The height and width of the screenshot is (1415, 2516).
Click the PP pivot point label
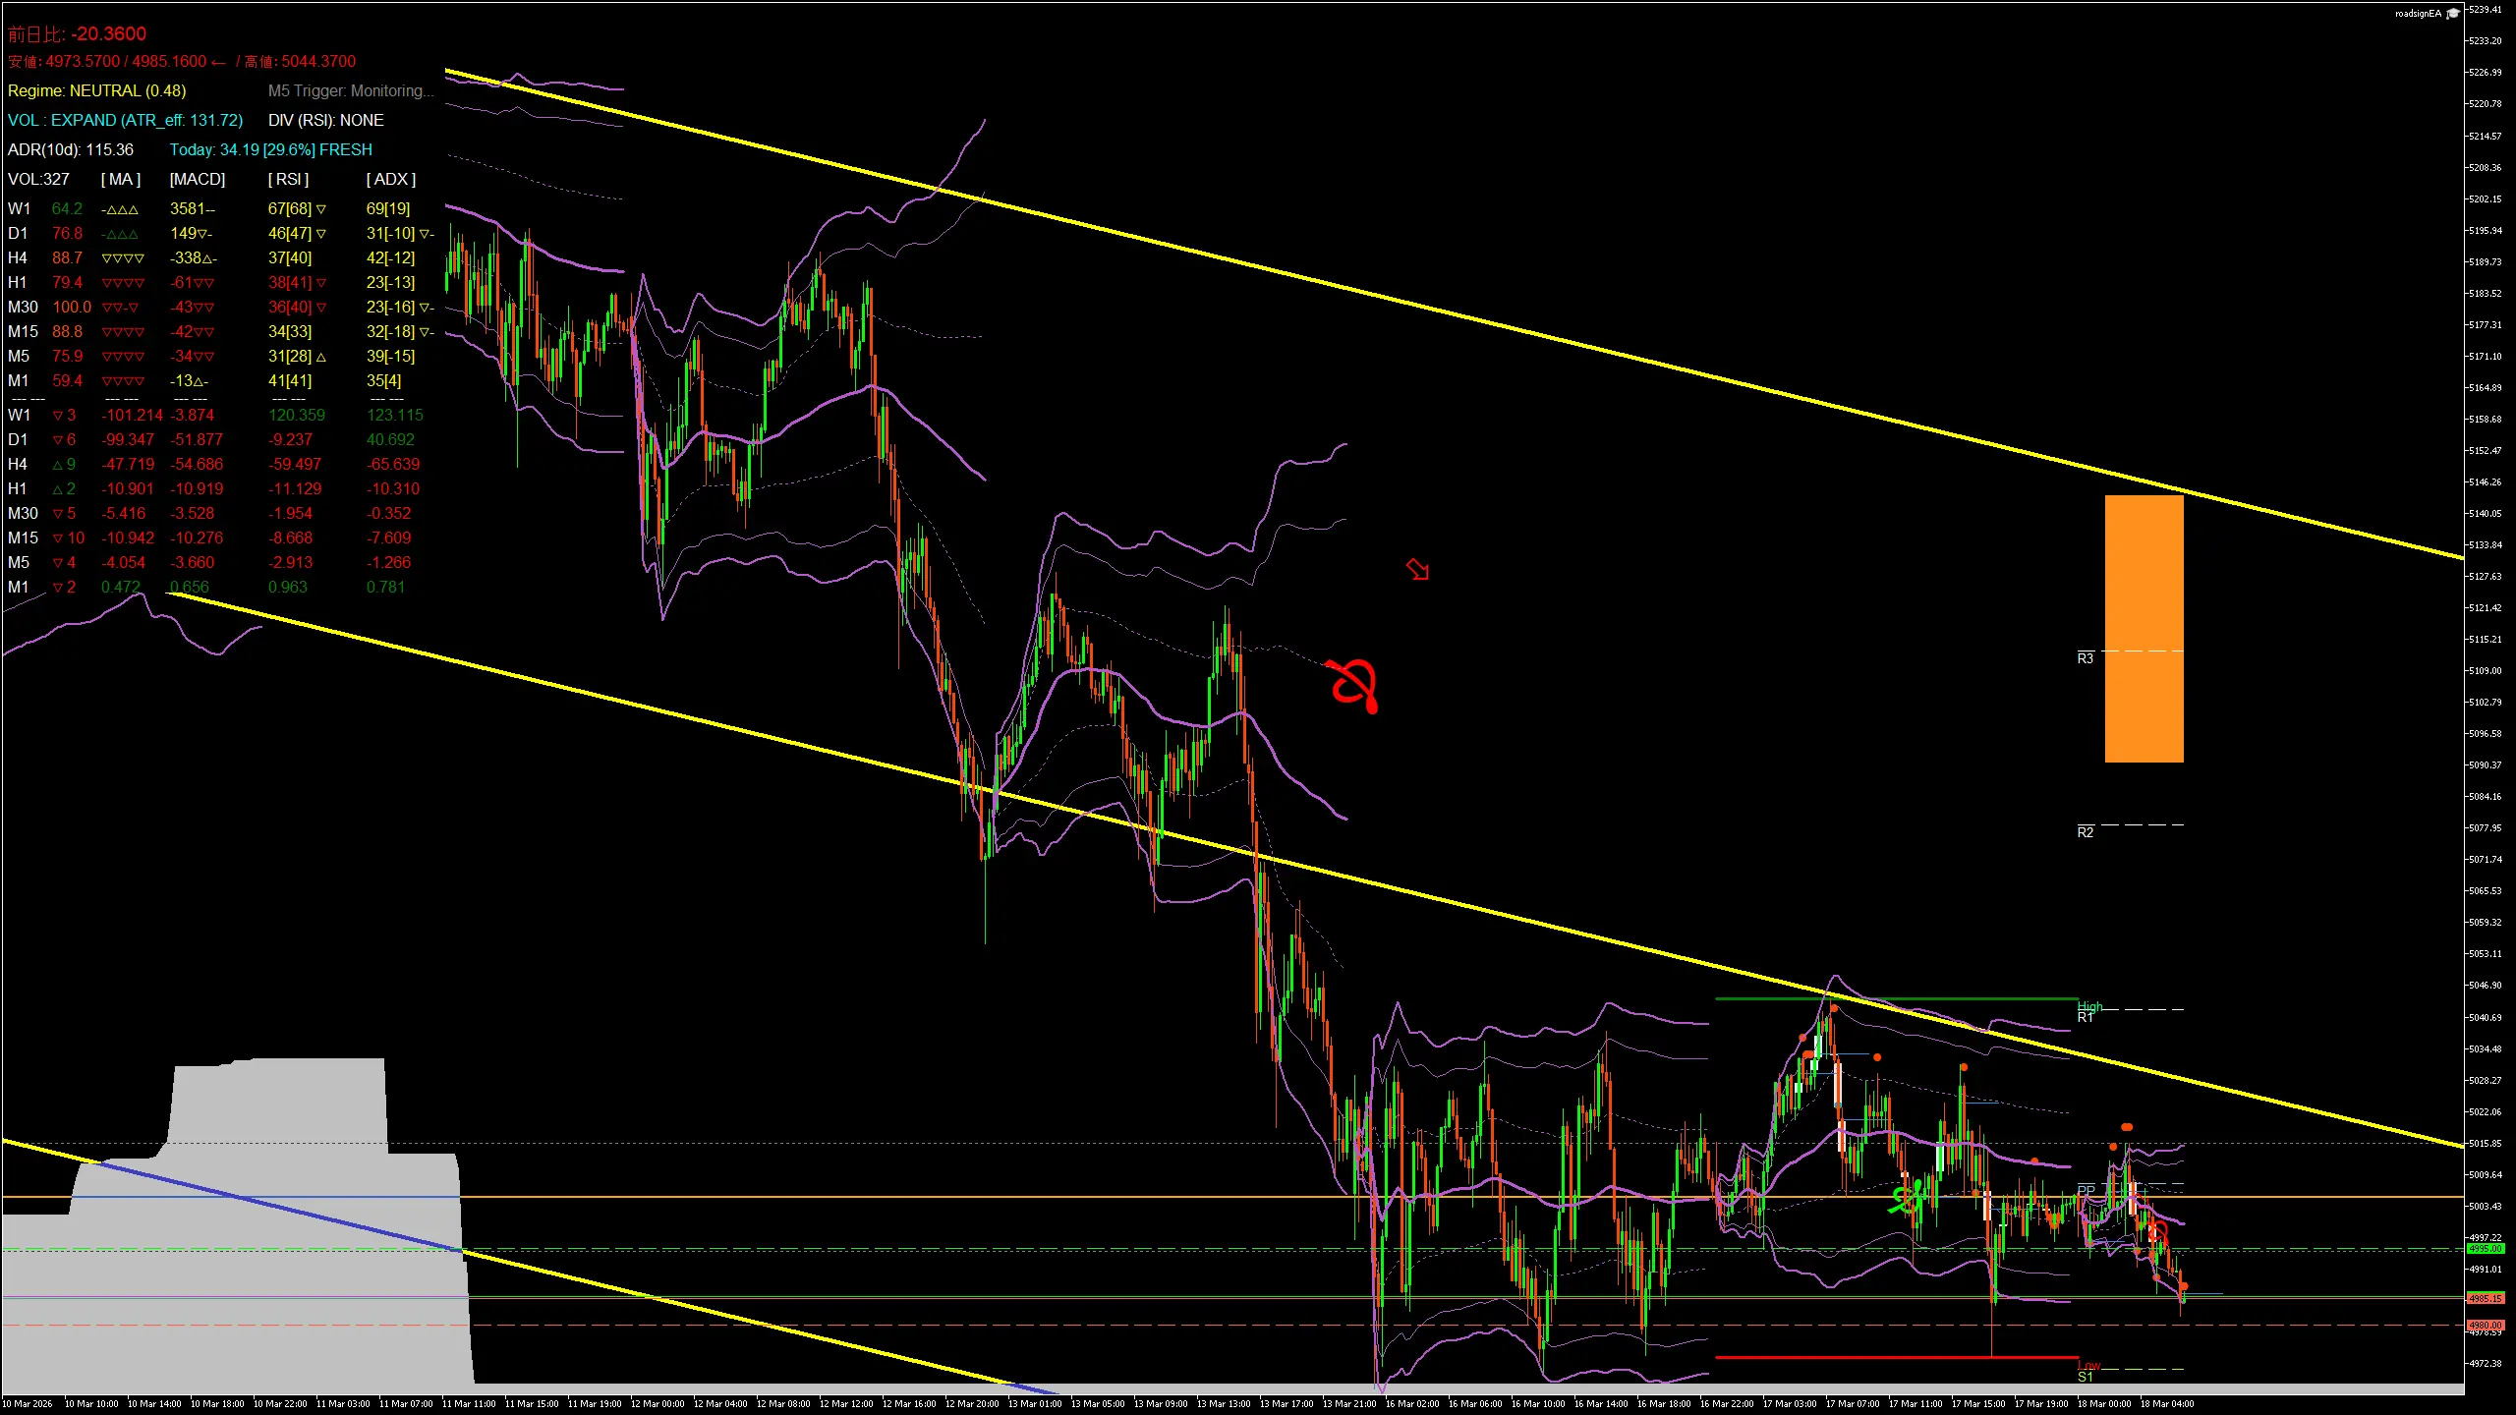[x=2086, y=1190]
